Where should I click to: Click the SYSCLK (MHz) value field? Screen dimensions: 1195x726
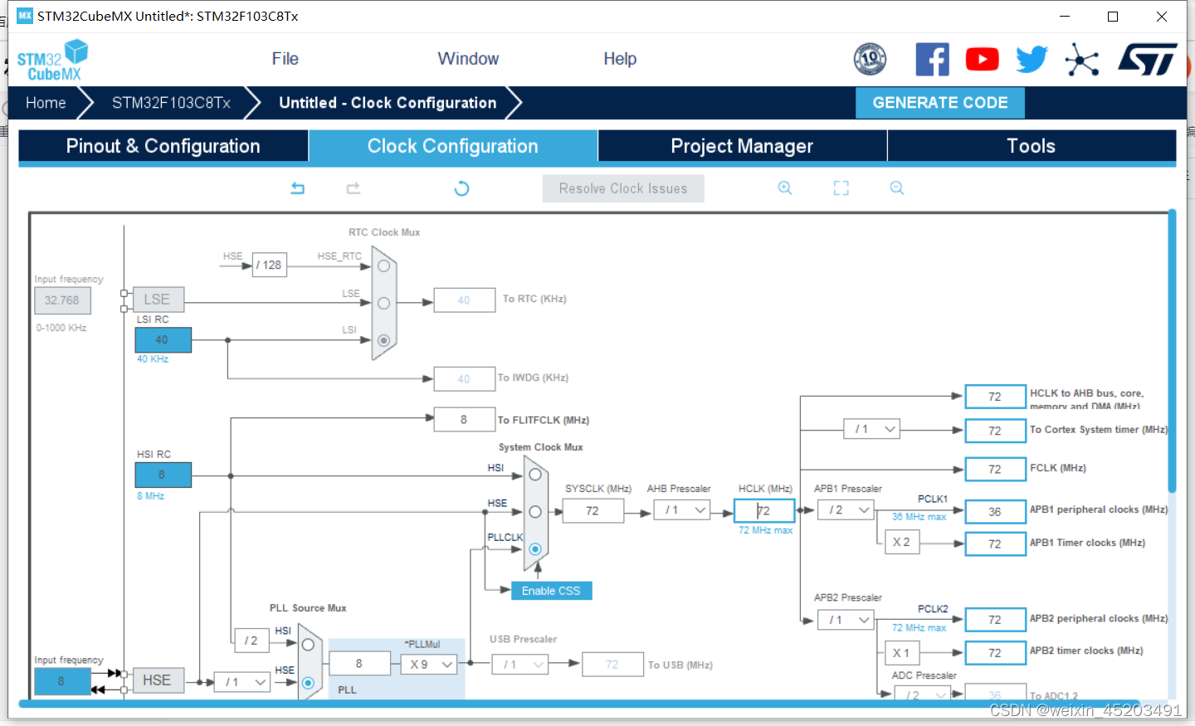[x=593, y=511]
